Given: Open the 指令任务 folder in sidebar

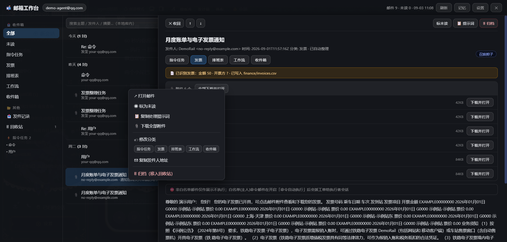Looking at the screenshot, I should (31, 55).
